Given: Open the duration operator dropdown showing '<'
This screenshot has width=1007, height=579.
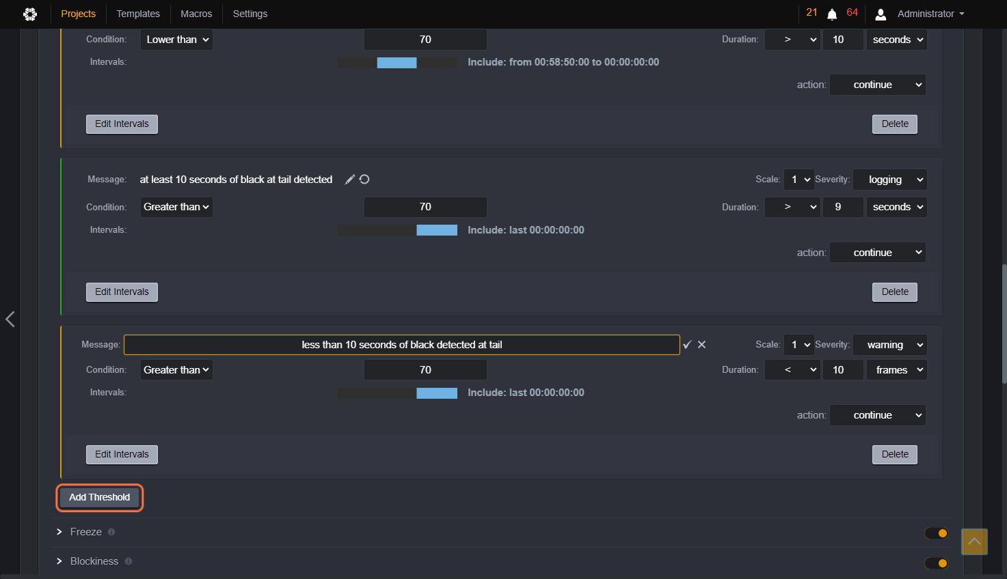Looking at the screenshot, I should point(792,370).
